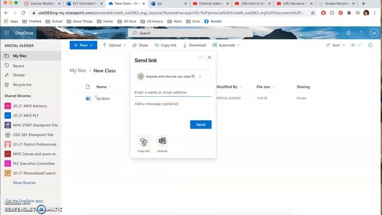Open the Sort dropdown
The width and height of the screenshot is (382, 215).
[x=335, y=45]
